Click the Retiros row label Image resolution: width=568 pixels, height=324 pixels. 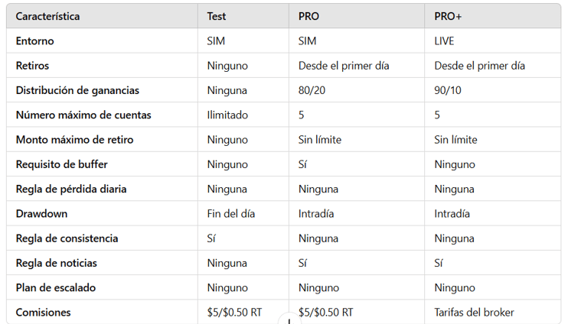click(x=32, y=66)
